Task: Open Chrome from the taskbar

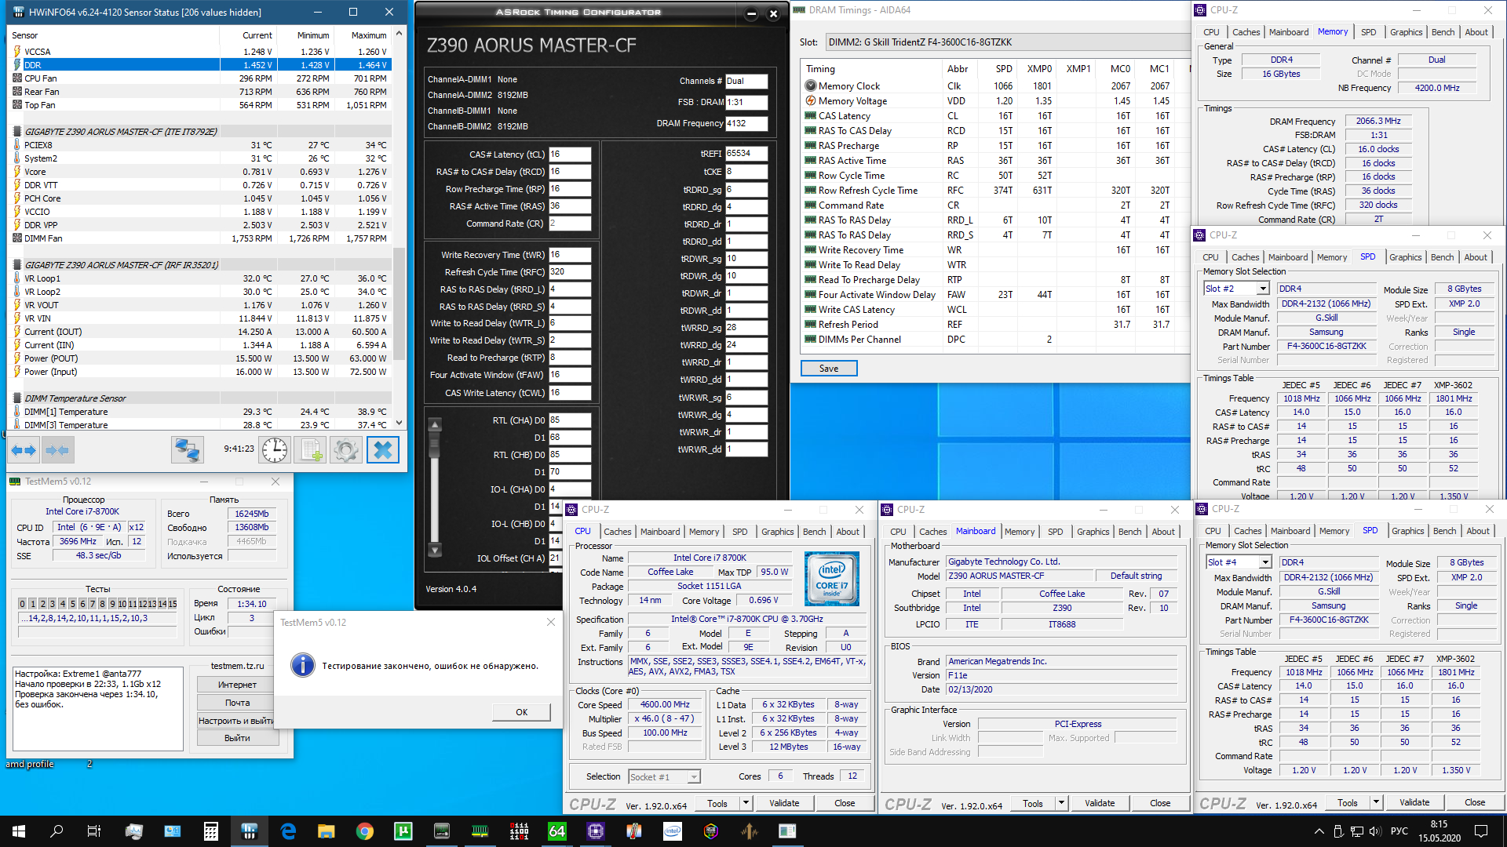Action: click(364, 831)
